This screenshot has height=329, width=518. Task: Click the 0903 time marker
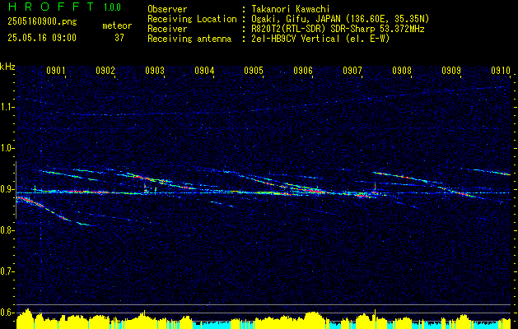click(x=155, y=71)
